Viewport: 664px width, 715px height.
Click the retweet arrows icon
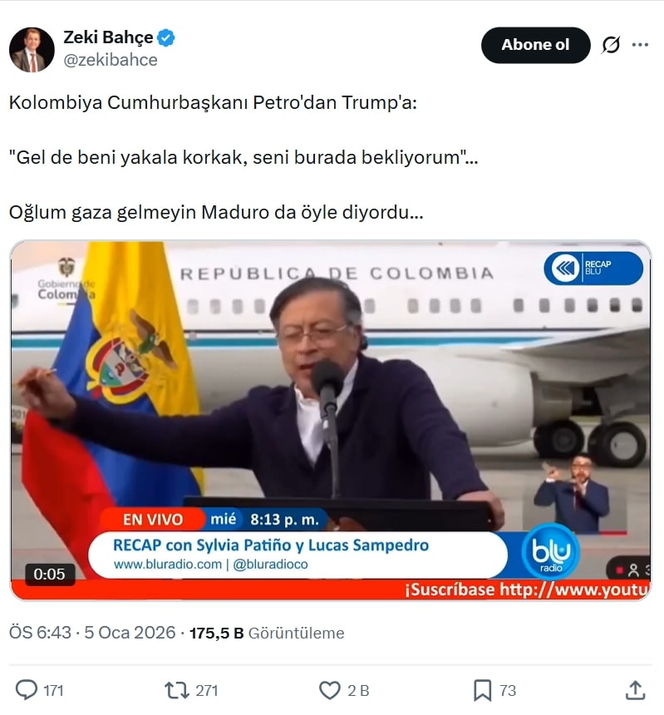[x=177, y=690]
